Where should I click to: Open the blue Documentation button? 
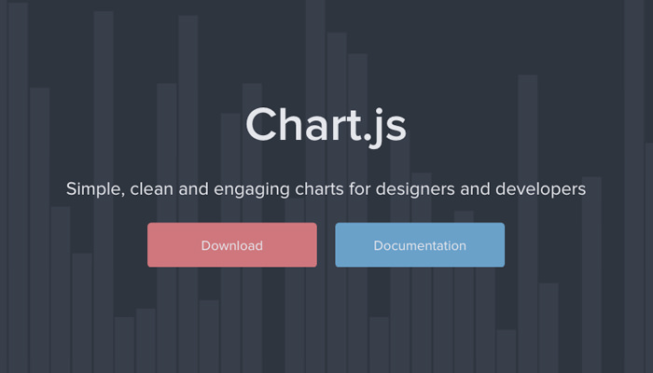click(x=420, y=245)
